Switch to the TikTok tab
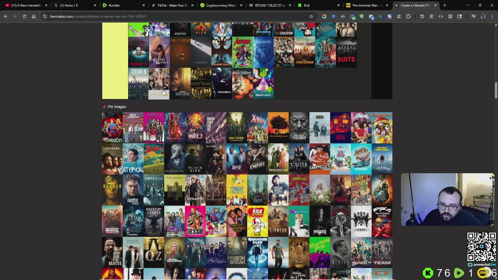The image size is (498, 280). pyautogui.click(x=172, y=5)
